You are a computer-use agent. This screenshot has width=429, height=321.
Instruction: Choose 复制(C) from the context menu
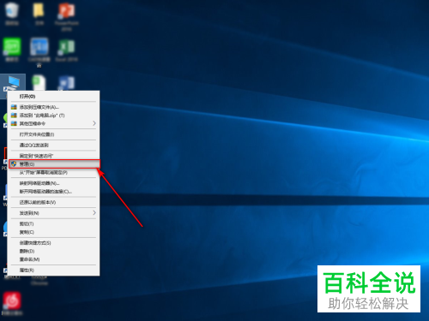click(x=53, y=232)
